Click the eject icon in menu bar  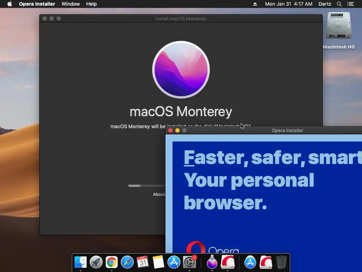point(255,4)
